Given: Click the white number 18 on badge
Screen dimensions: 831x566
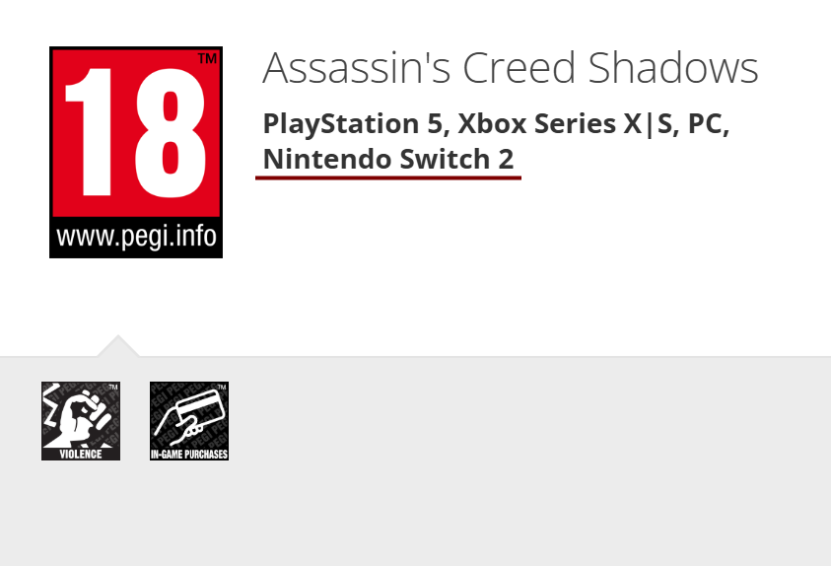Looking at the screenshot, I should point(135,132).
